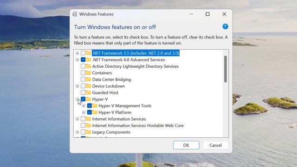Check Internet Information Services Hostable Web Core box
Viewport: 297px width, 167px height.
pyautogui.click(x=83, y=125)
